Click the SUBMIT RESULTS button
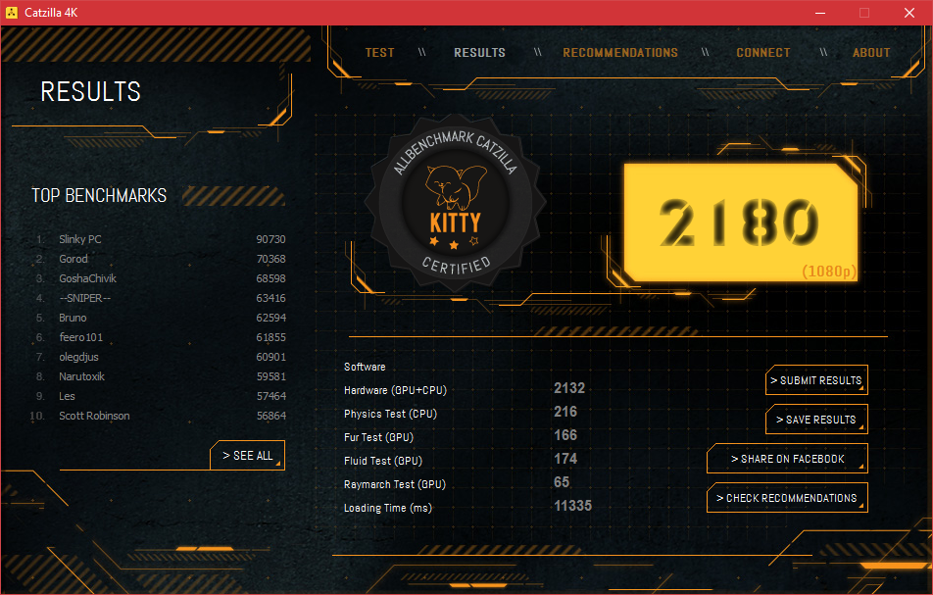Image resolution: width=933 pixels, height=595 pixels. pos(816,380)
